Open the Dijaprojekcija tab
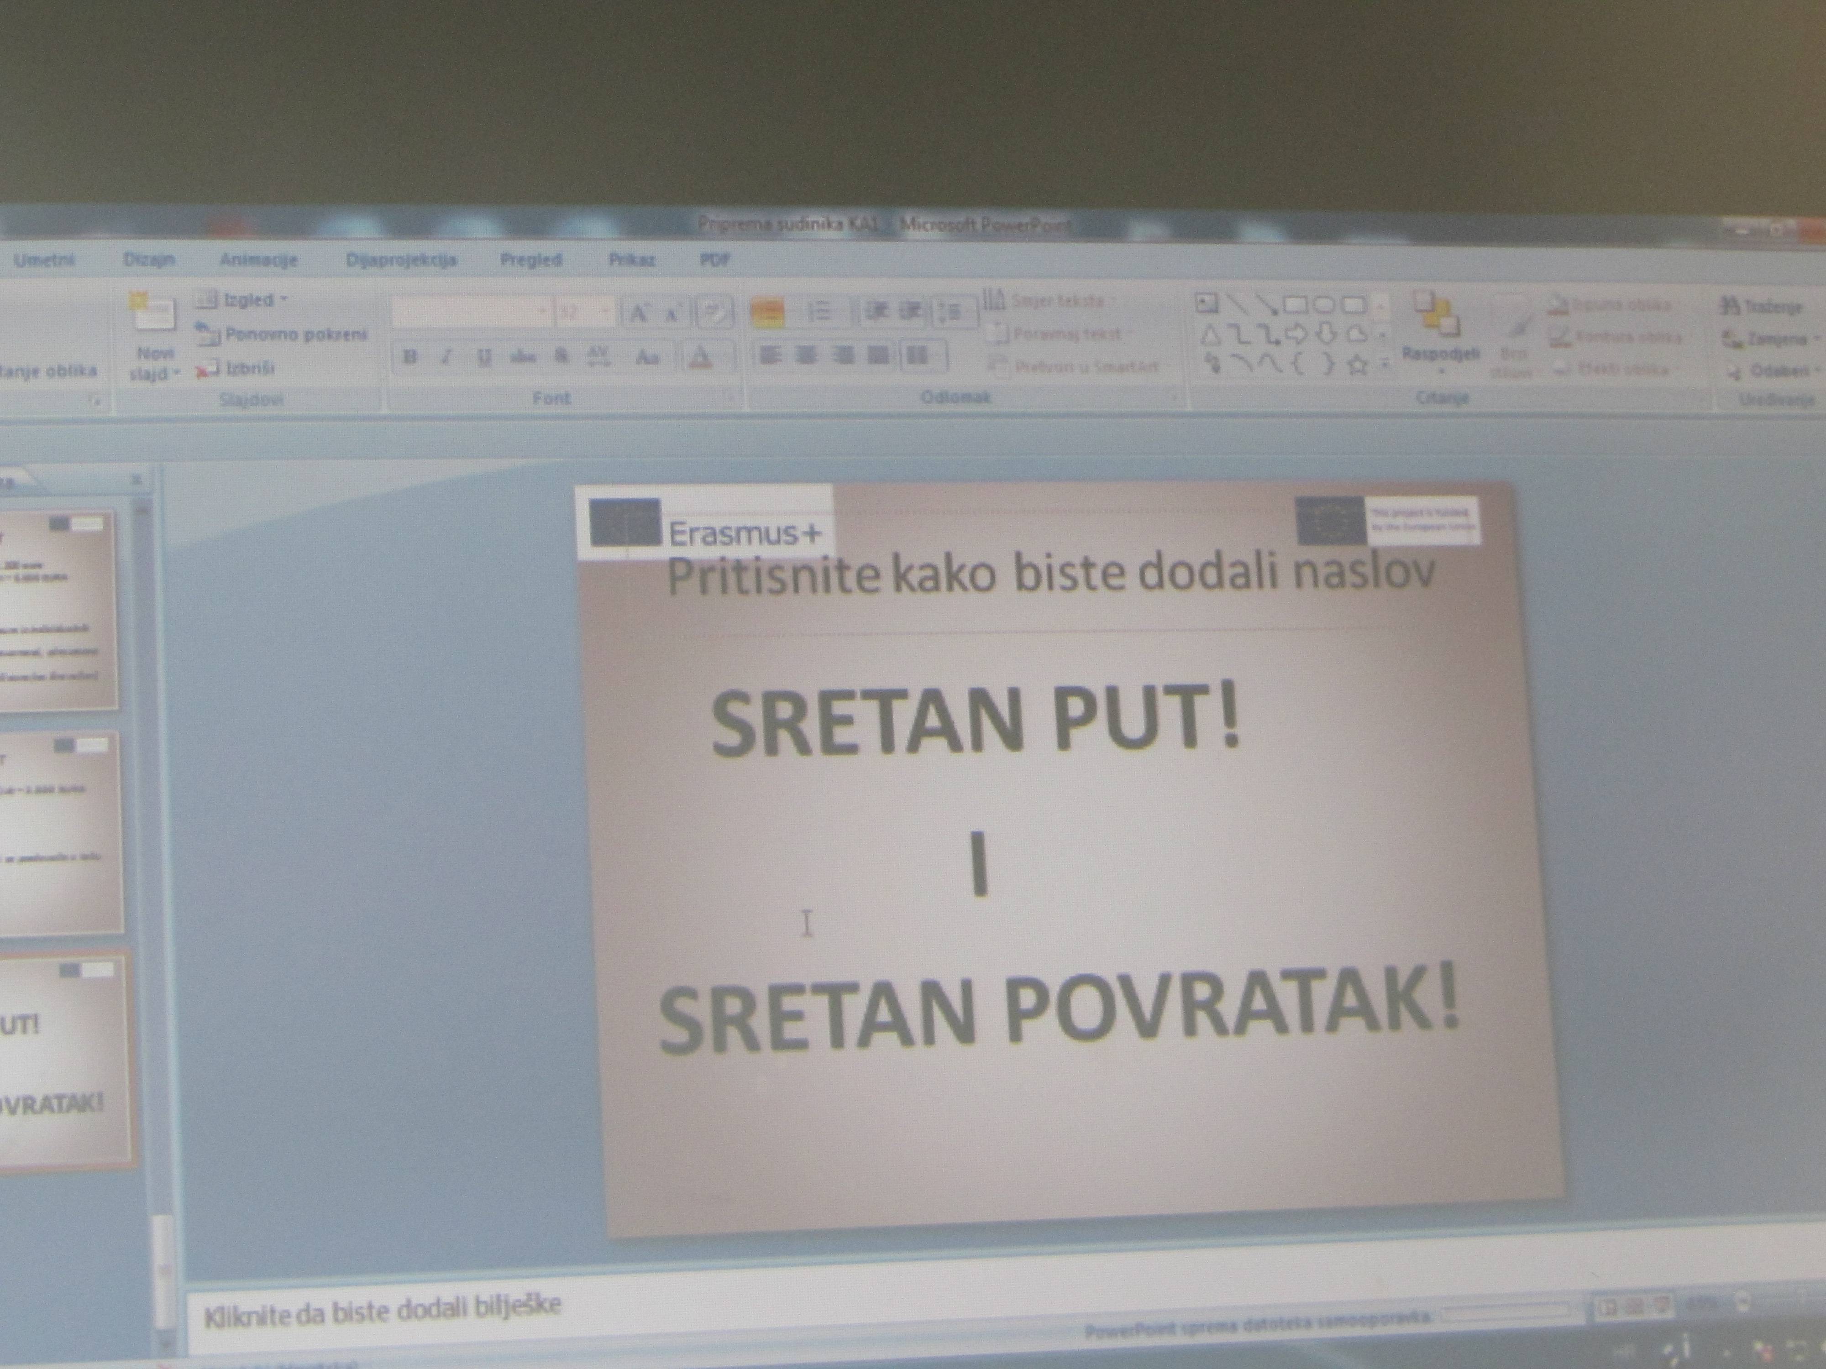Image resolution: width=1826 pixels, height=1369 pixels. pyautogui.click(x=401, y=260)
